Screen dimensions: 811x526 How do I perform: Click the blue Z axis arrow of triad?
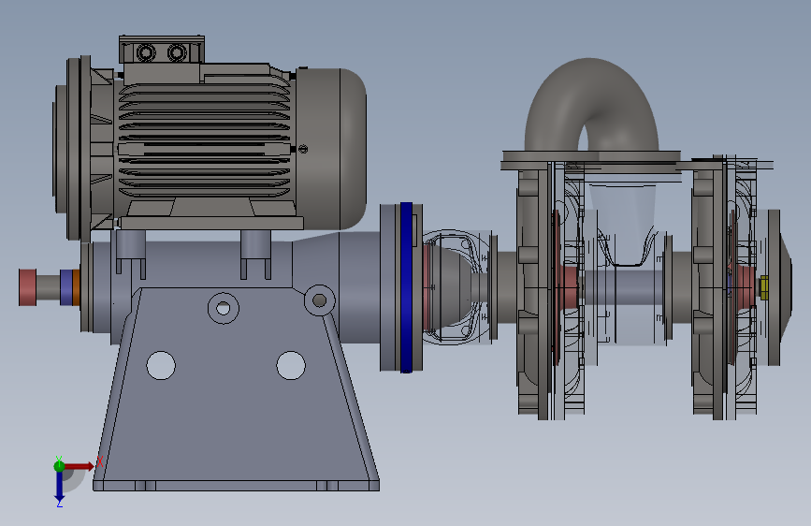(60, 488)
